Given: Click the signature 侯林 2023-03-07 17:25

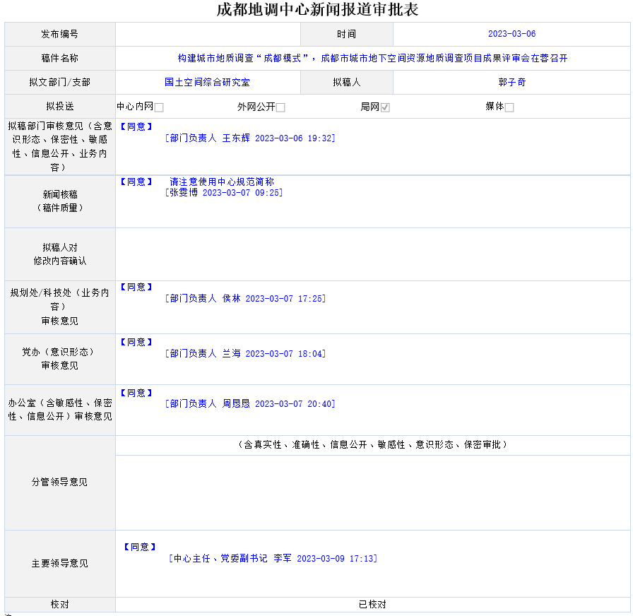Looking at the screenshot, I should [x=244, y=299].
